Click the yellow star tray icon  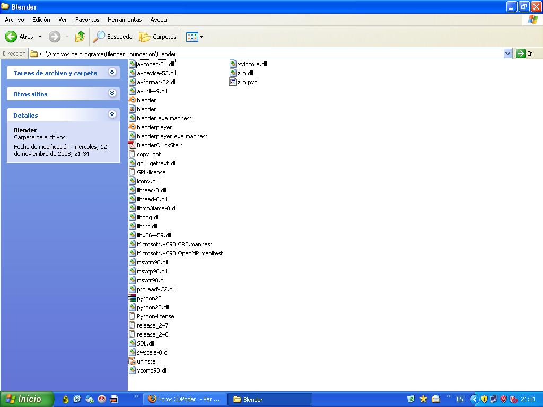click(x=423, y=399)
